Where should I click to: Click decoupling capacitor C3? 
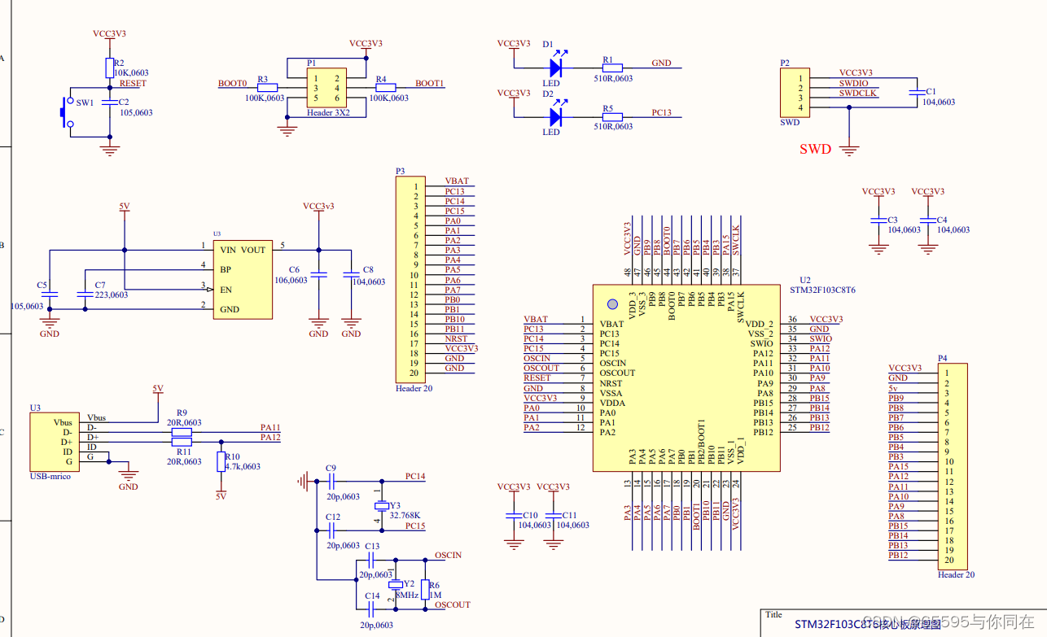tap(878, 220)
